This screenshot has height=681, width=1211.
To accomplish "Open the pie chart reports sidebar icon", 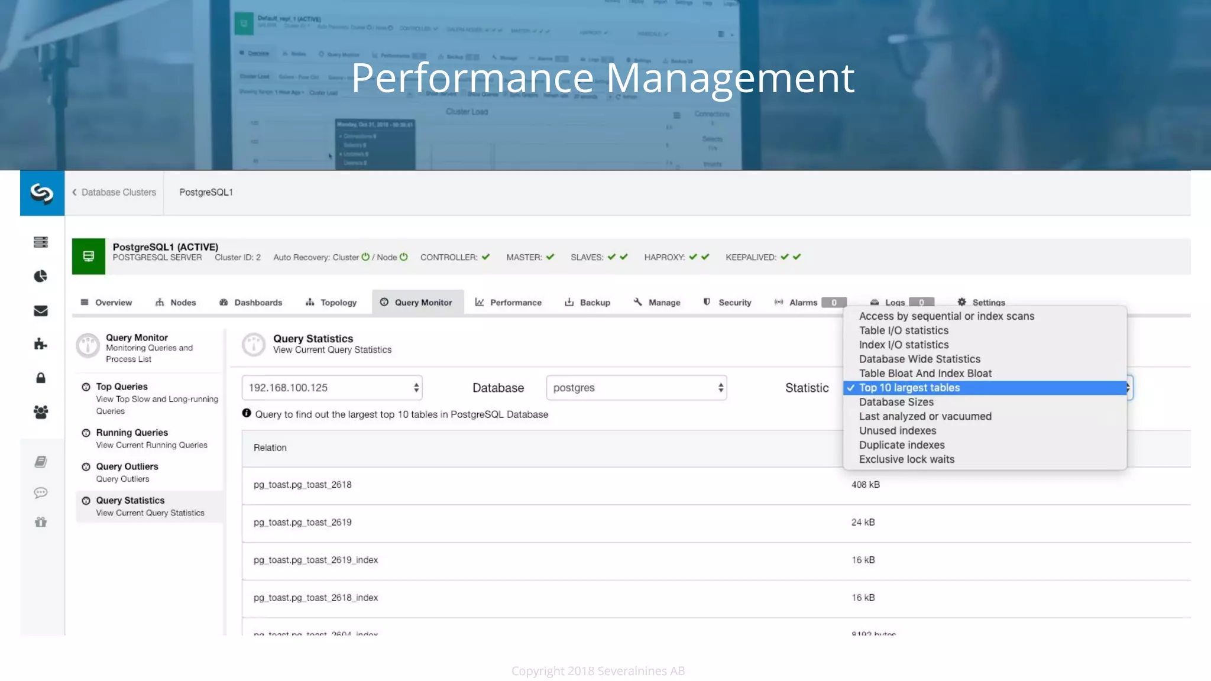I will pyautogui.click(x=41, y=276).
